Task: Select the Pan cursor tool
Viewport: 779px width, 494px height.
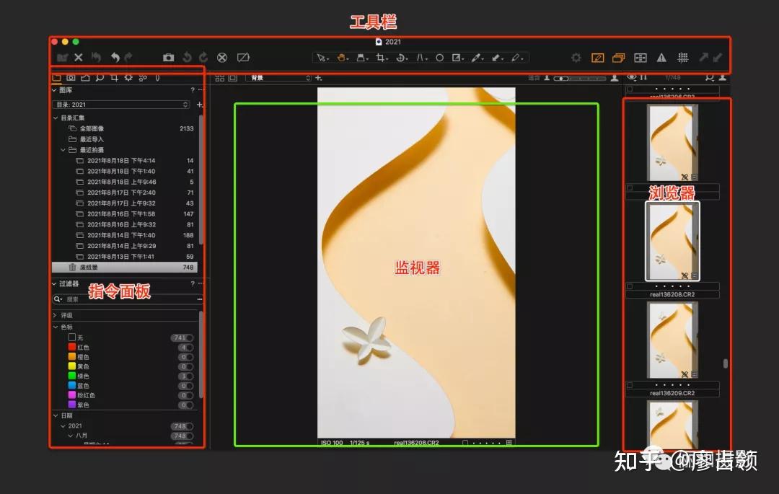Action: pyautogui.click(x=343, y=58)
